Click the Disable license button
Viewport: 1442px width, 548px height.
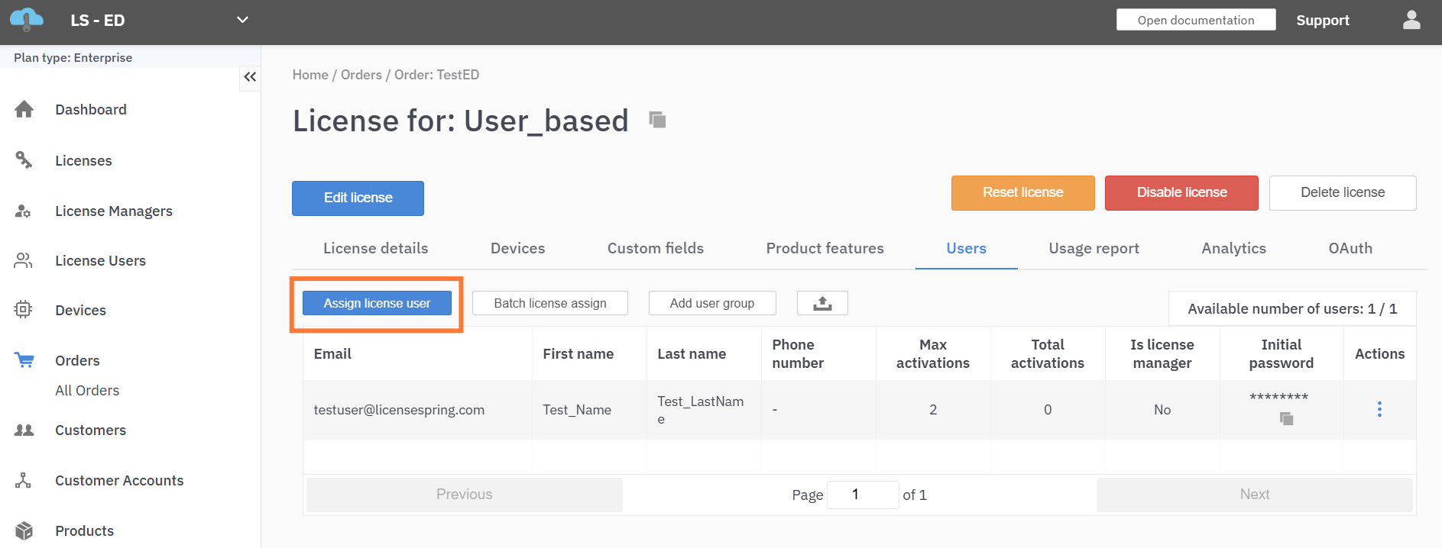pos(1181,193)
